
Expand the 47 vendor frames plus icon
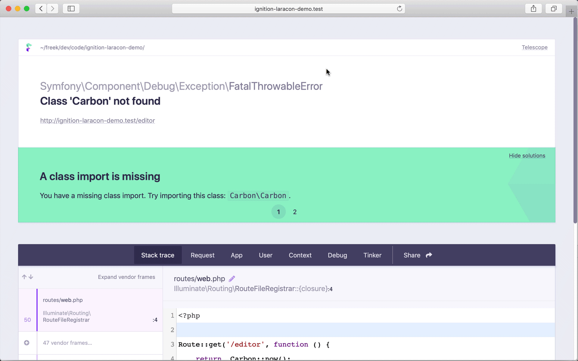pyautogui.click(x=27, y=343)
